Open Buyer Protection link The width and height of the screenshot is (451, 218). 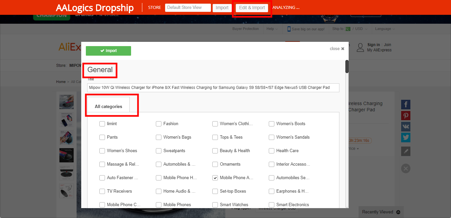[x=246, y=29]
